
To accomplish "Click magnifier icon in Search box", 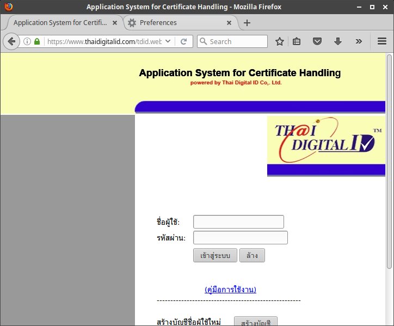I will pos(203,41).
